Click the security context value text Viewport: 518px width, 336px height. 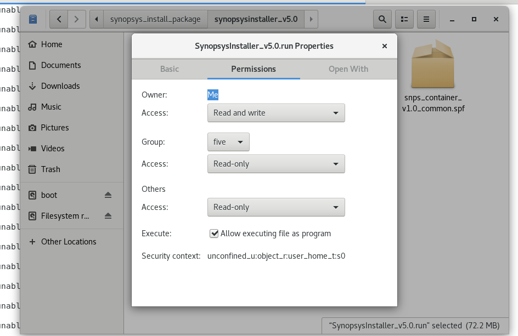point(276,256)
